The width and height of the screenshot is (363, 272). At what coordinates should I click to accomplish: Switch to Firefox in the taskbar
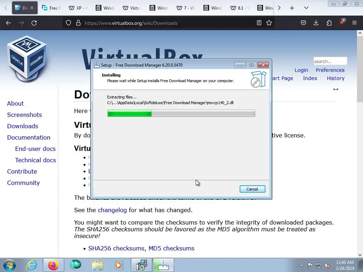pyautogui.click(x=54, y=265)
